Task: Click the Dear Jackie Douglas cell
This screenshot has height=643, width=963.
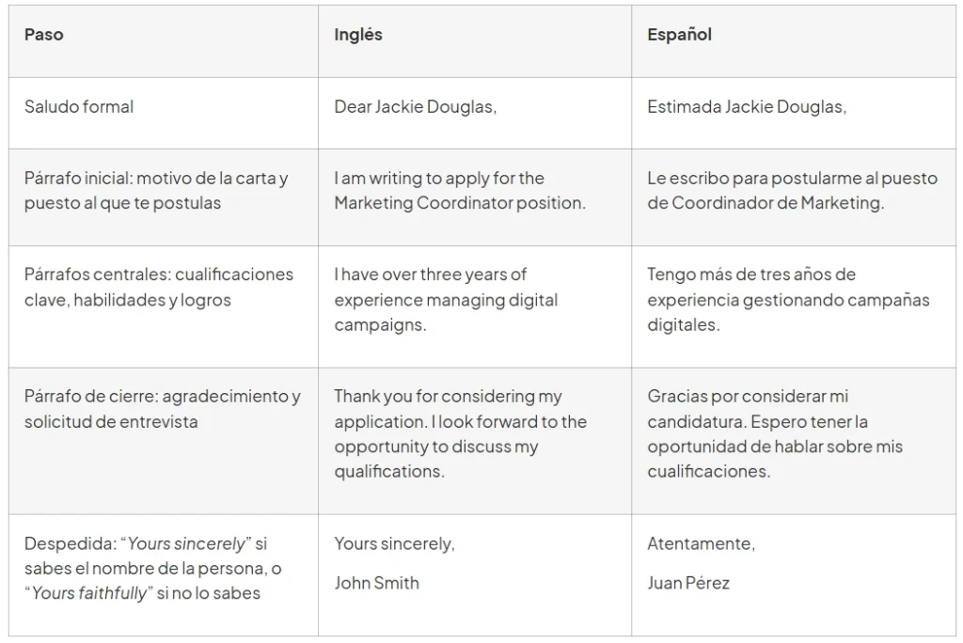Action: [475, 113]
